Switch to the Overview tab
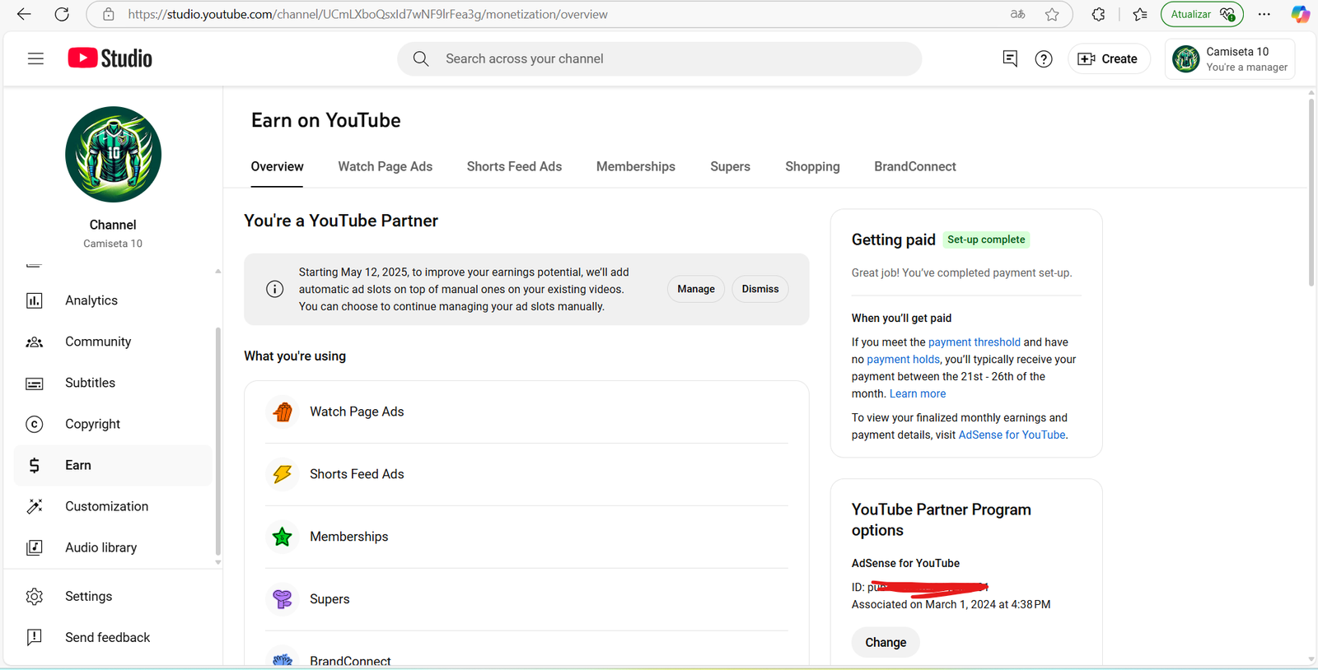 tap(277, 166)
